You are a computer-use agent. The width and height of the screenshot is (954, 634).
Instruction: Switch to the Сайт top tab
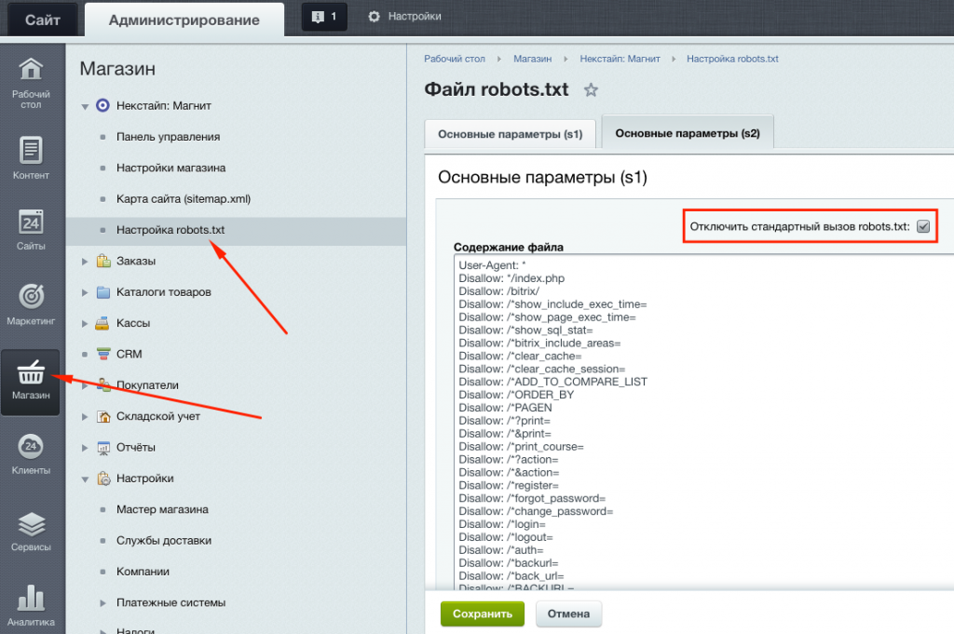point(43,20)
